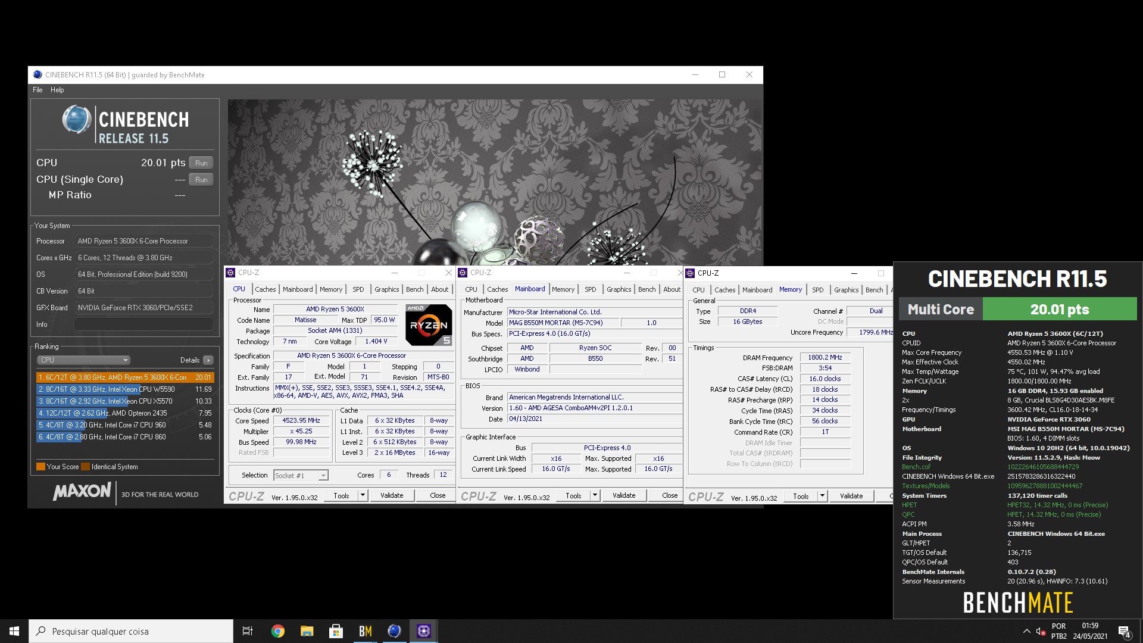Click the Identical System color swatch
This screenshot has width=1143, height=643.
point(86,467)
